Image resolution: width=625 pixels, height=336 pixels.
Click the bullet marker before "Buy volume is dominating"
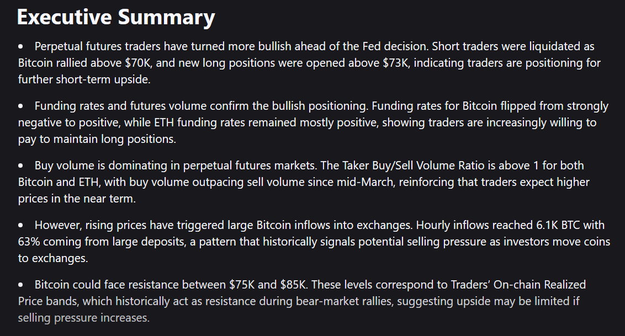tap(21, 166)
